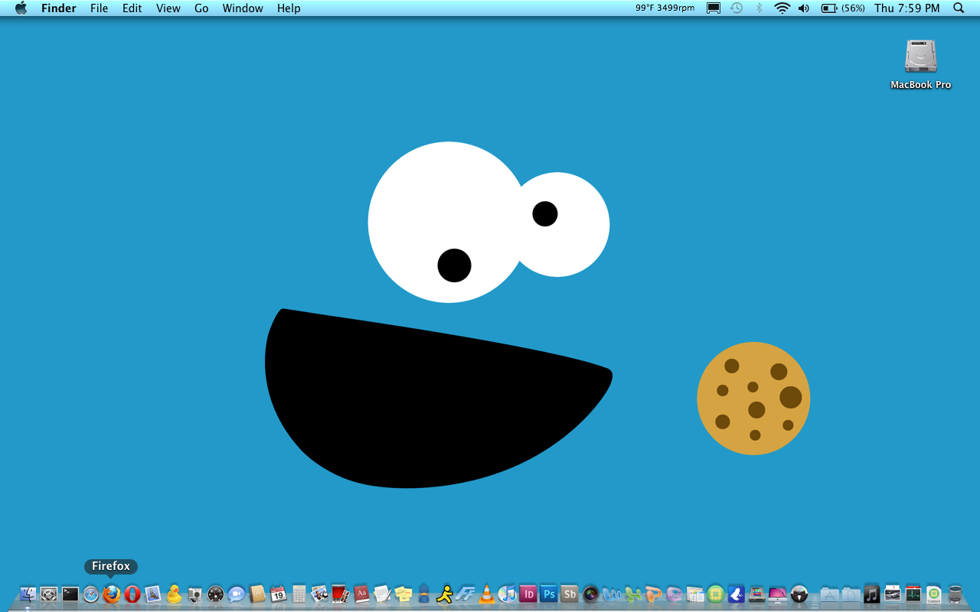Open the Address Book icon
The height and width of the screenshot is (612, 980).
tap(257, 594)
